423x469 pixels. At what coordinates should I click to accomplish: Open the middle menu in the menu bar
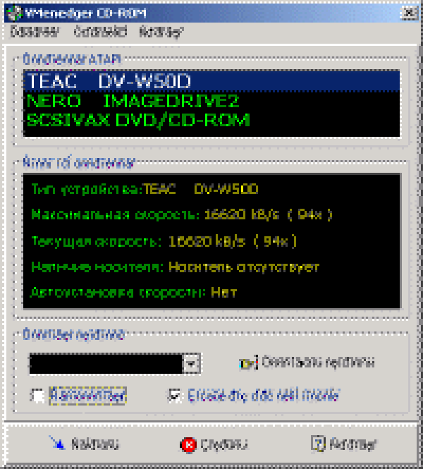(x=100, y=32)
